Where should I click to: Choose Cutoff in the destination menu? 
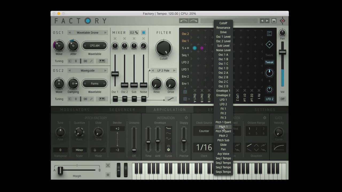(x=223, y=23)
